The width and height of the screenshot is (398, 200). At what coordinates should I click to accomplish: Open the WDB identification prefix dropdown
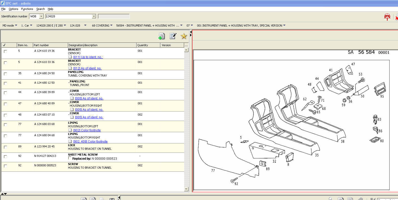(x=41, y=16)
